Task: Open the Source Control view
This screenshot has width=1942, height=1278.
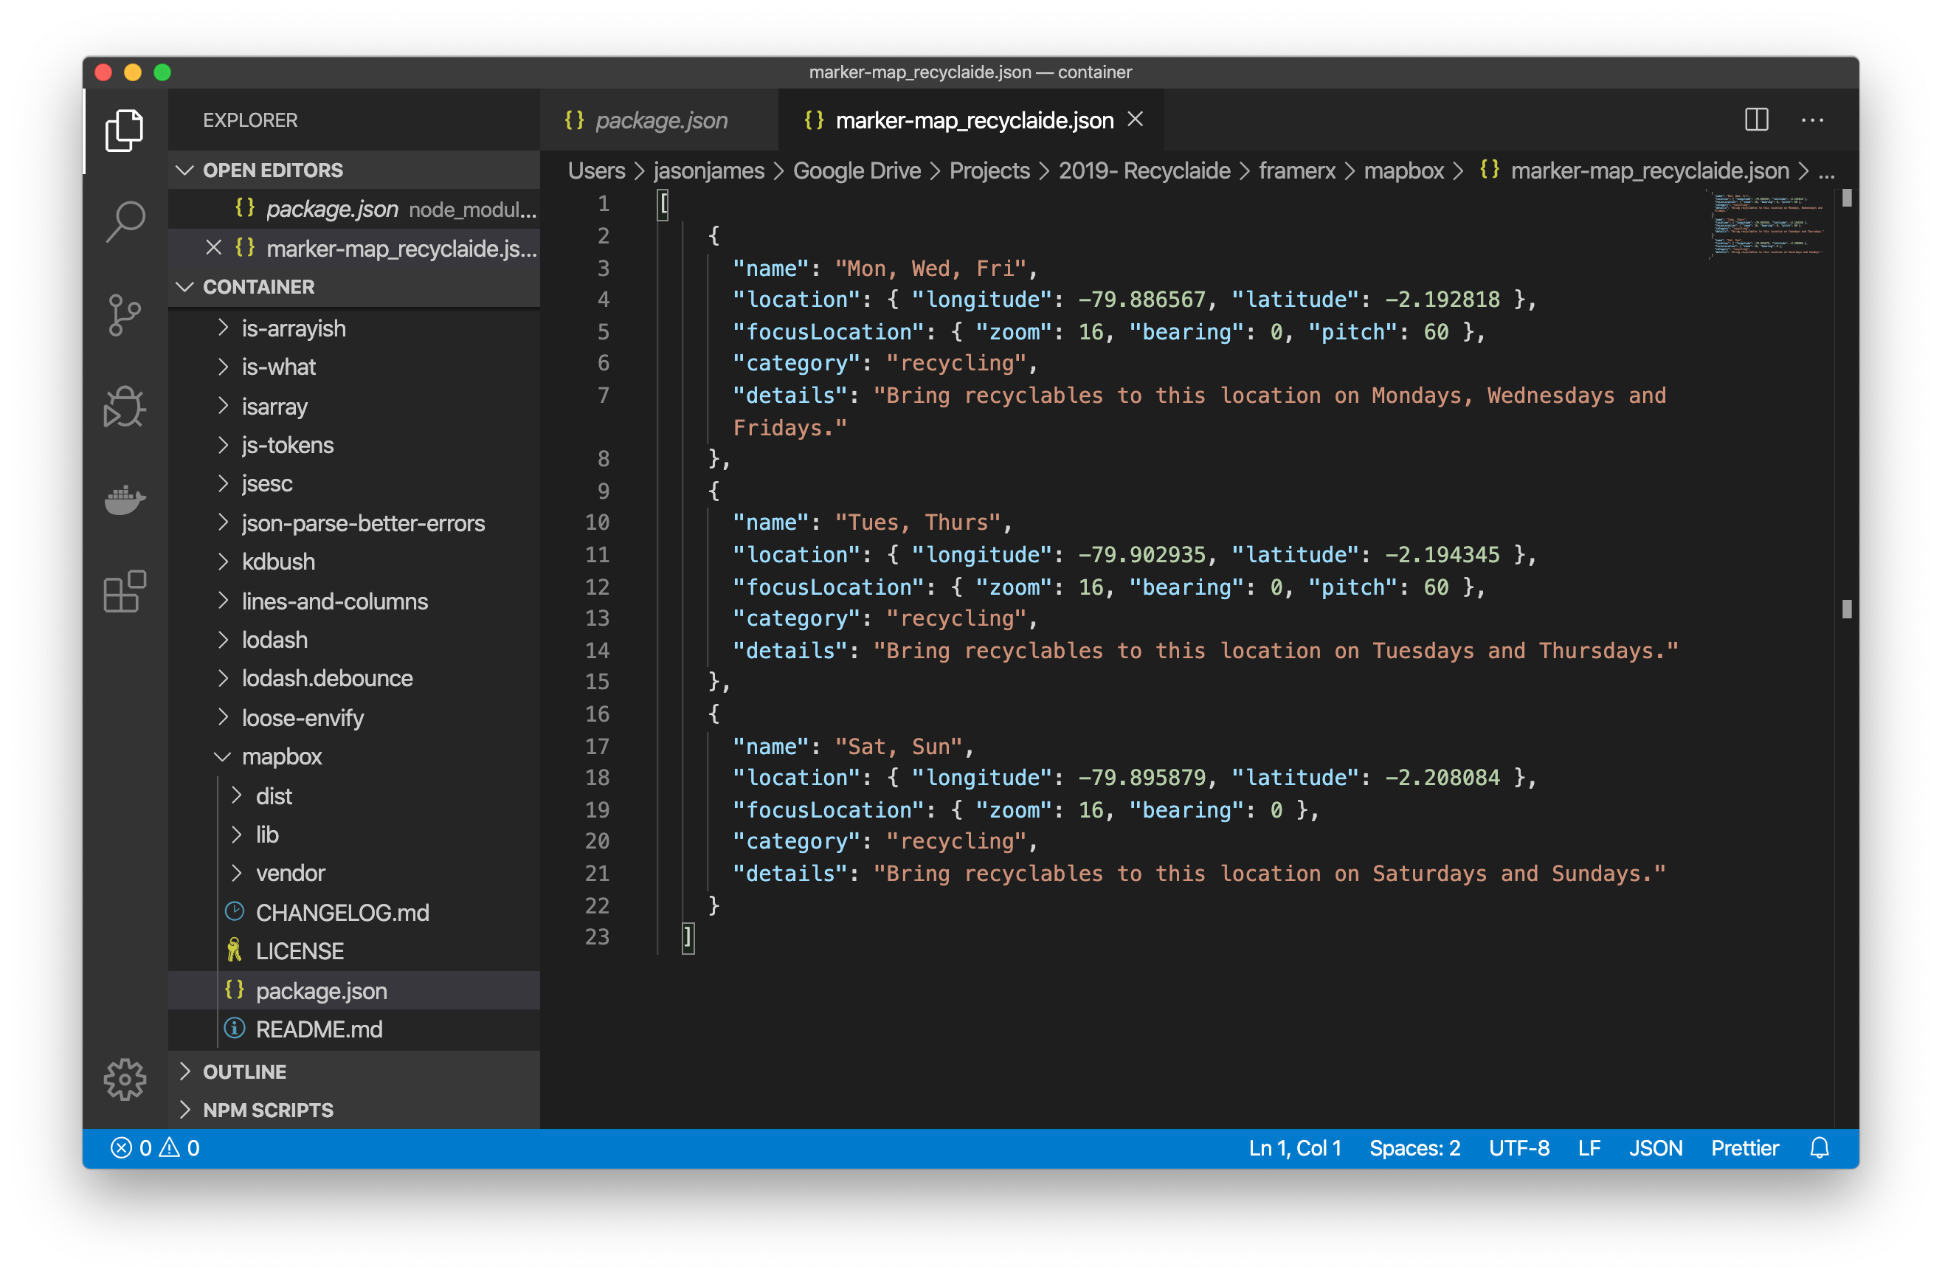Action: click(x=125, y=315)
